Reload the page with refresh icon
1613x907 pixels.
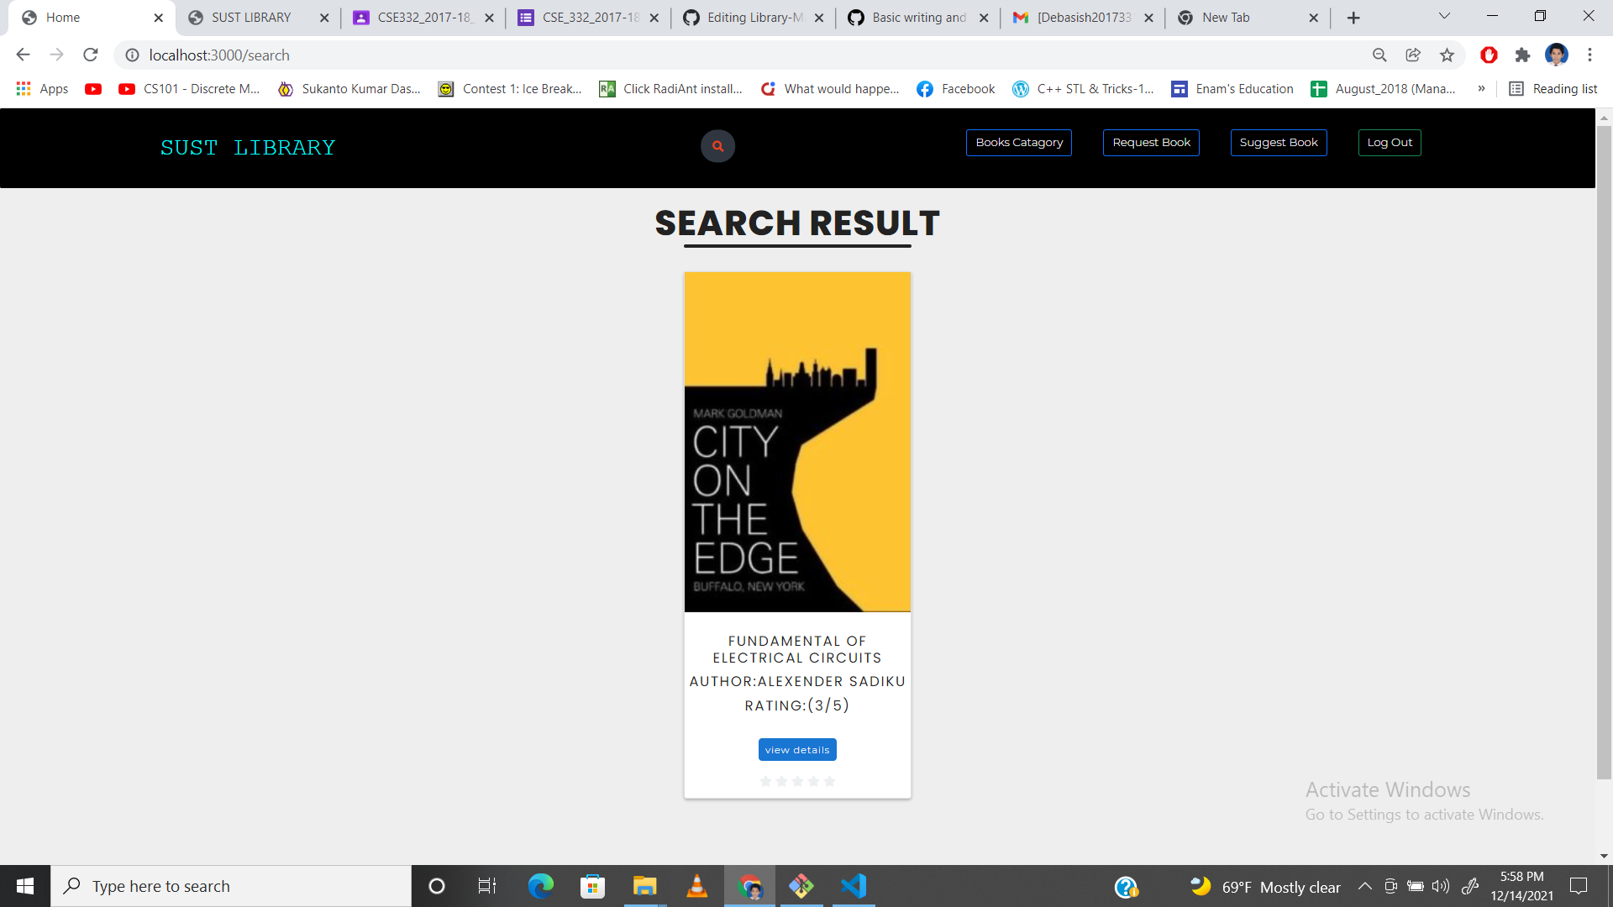pyautogui.click(x=91, y=55)
